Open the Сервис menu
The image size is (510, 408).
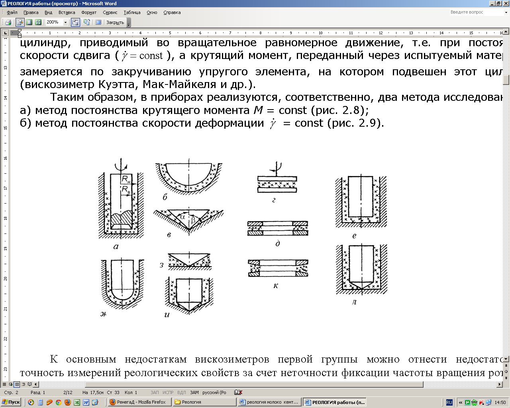(x=110, y=12)
